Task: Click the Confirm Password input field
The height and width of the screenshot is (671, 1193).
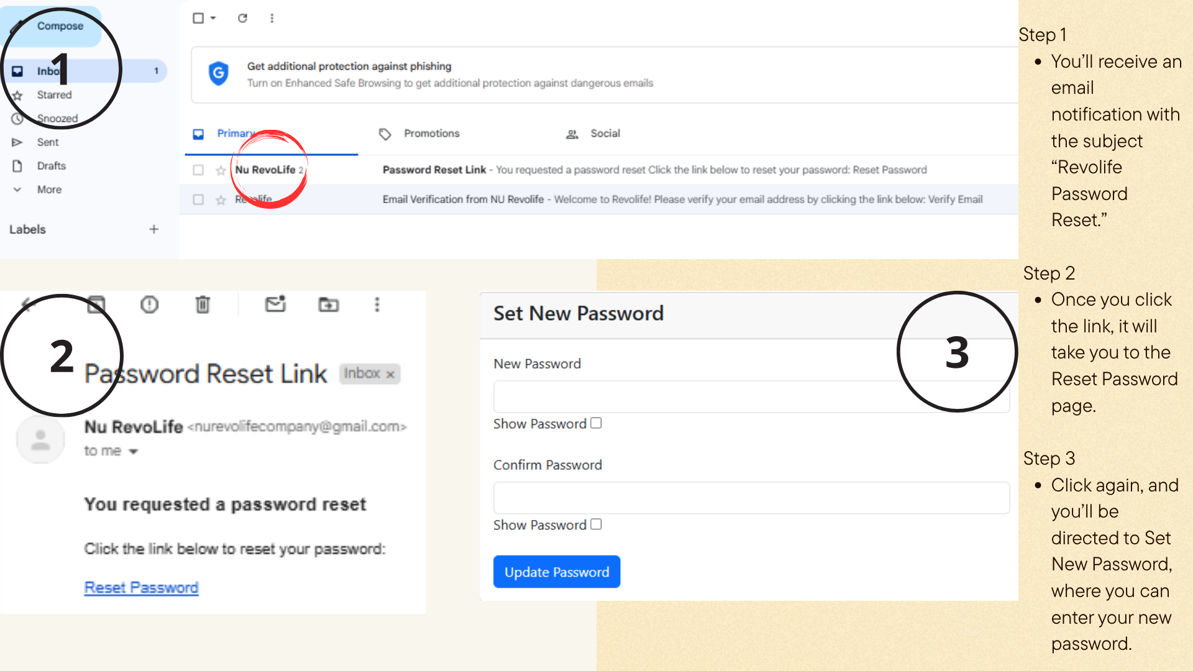Action: tap(751, 498)
